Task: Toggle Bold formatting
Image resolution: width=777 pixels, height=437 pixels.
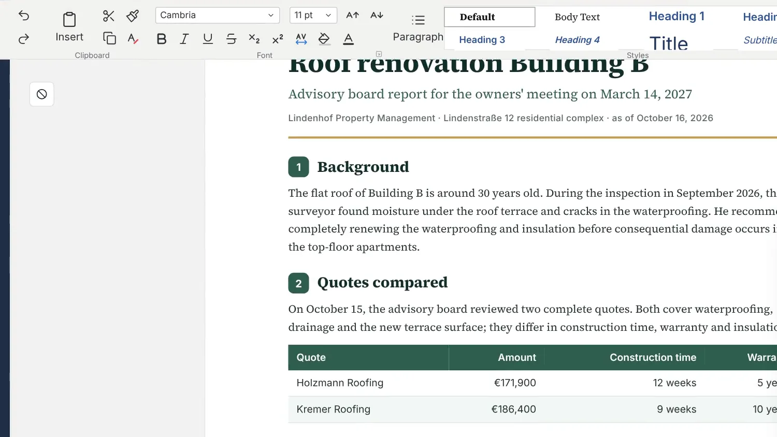Action: pos(162,39)
